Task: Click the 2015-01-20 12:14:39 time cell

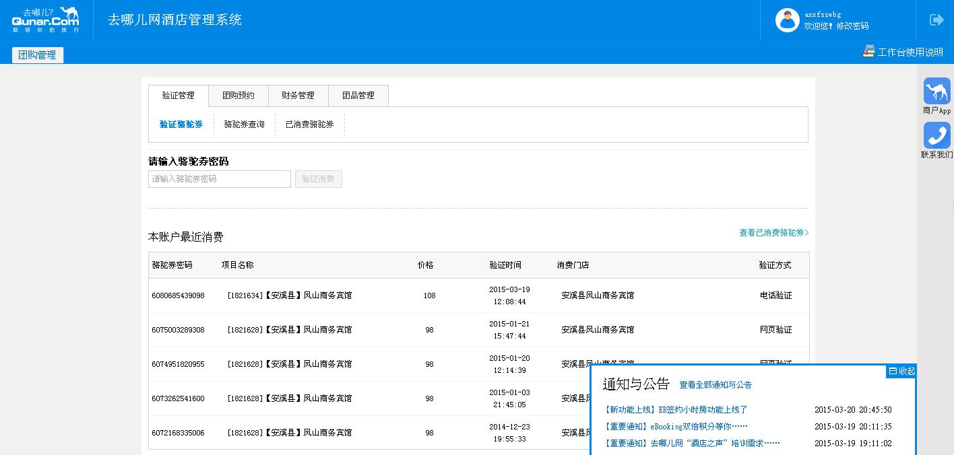Action: pyautogui.click(x=510, y=364)
